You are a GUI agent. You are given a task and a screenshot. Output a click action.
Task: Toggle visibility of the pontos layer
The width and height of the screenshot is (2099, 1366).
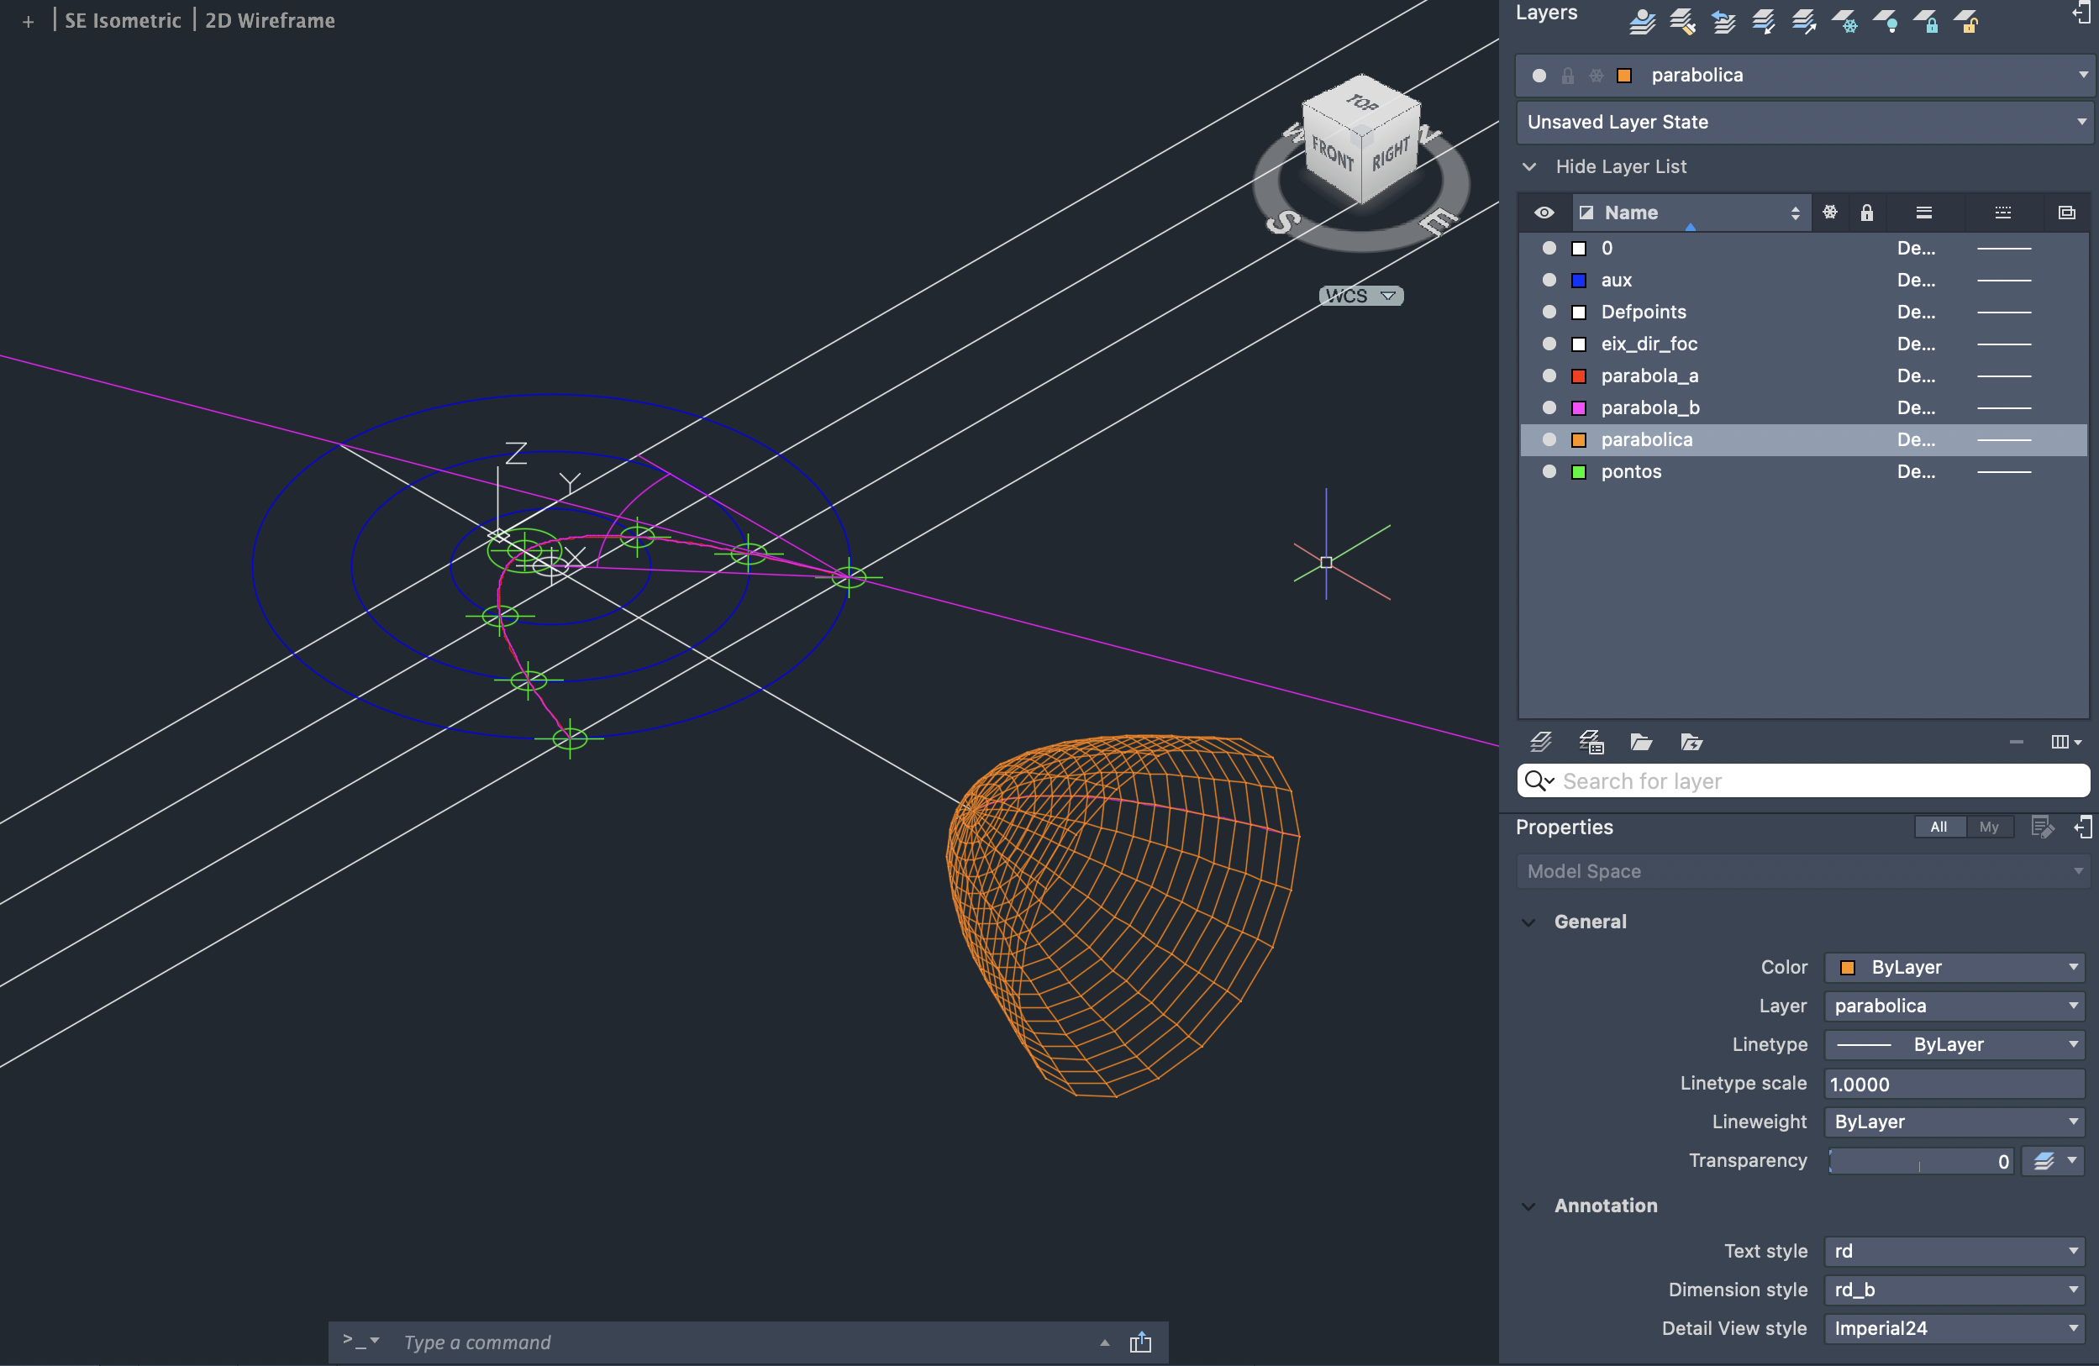[1549, 472]
